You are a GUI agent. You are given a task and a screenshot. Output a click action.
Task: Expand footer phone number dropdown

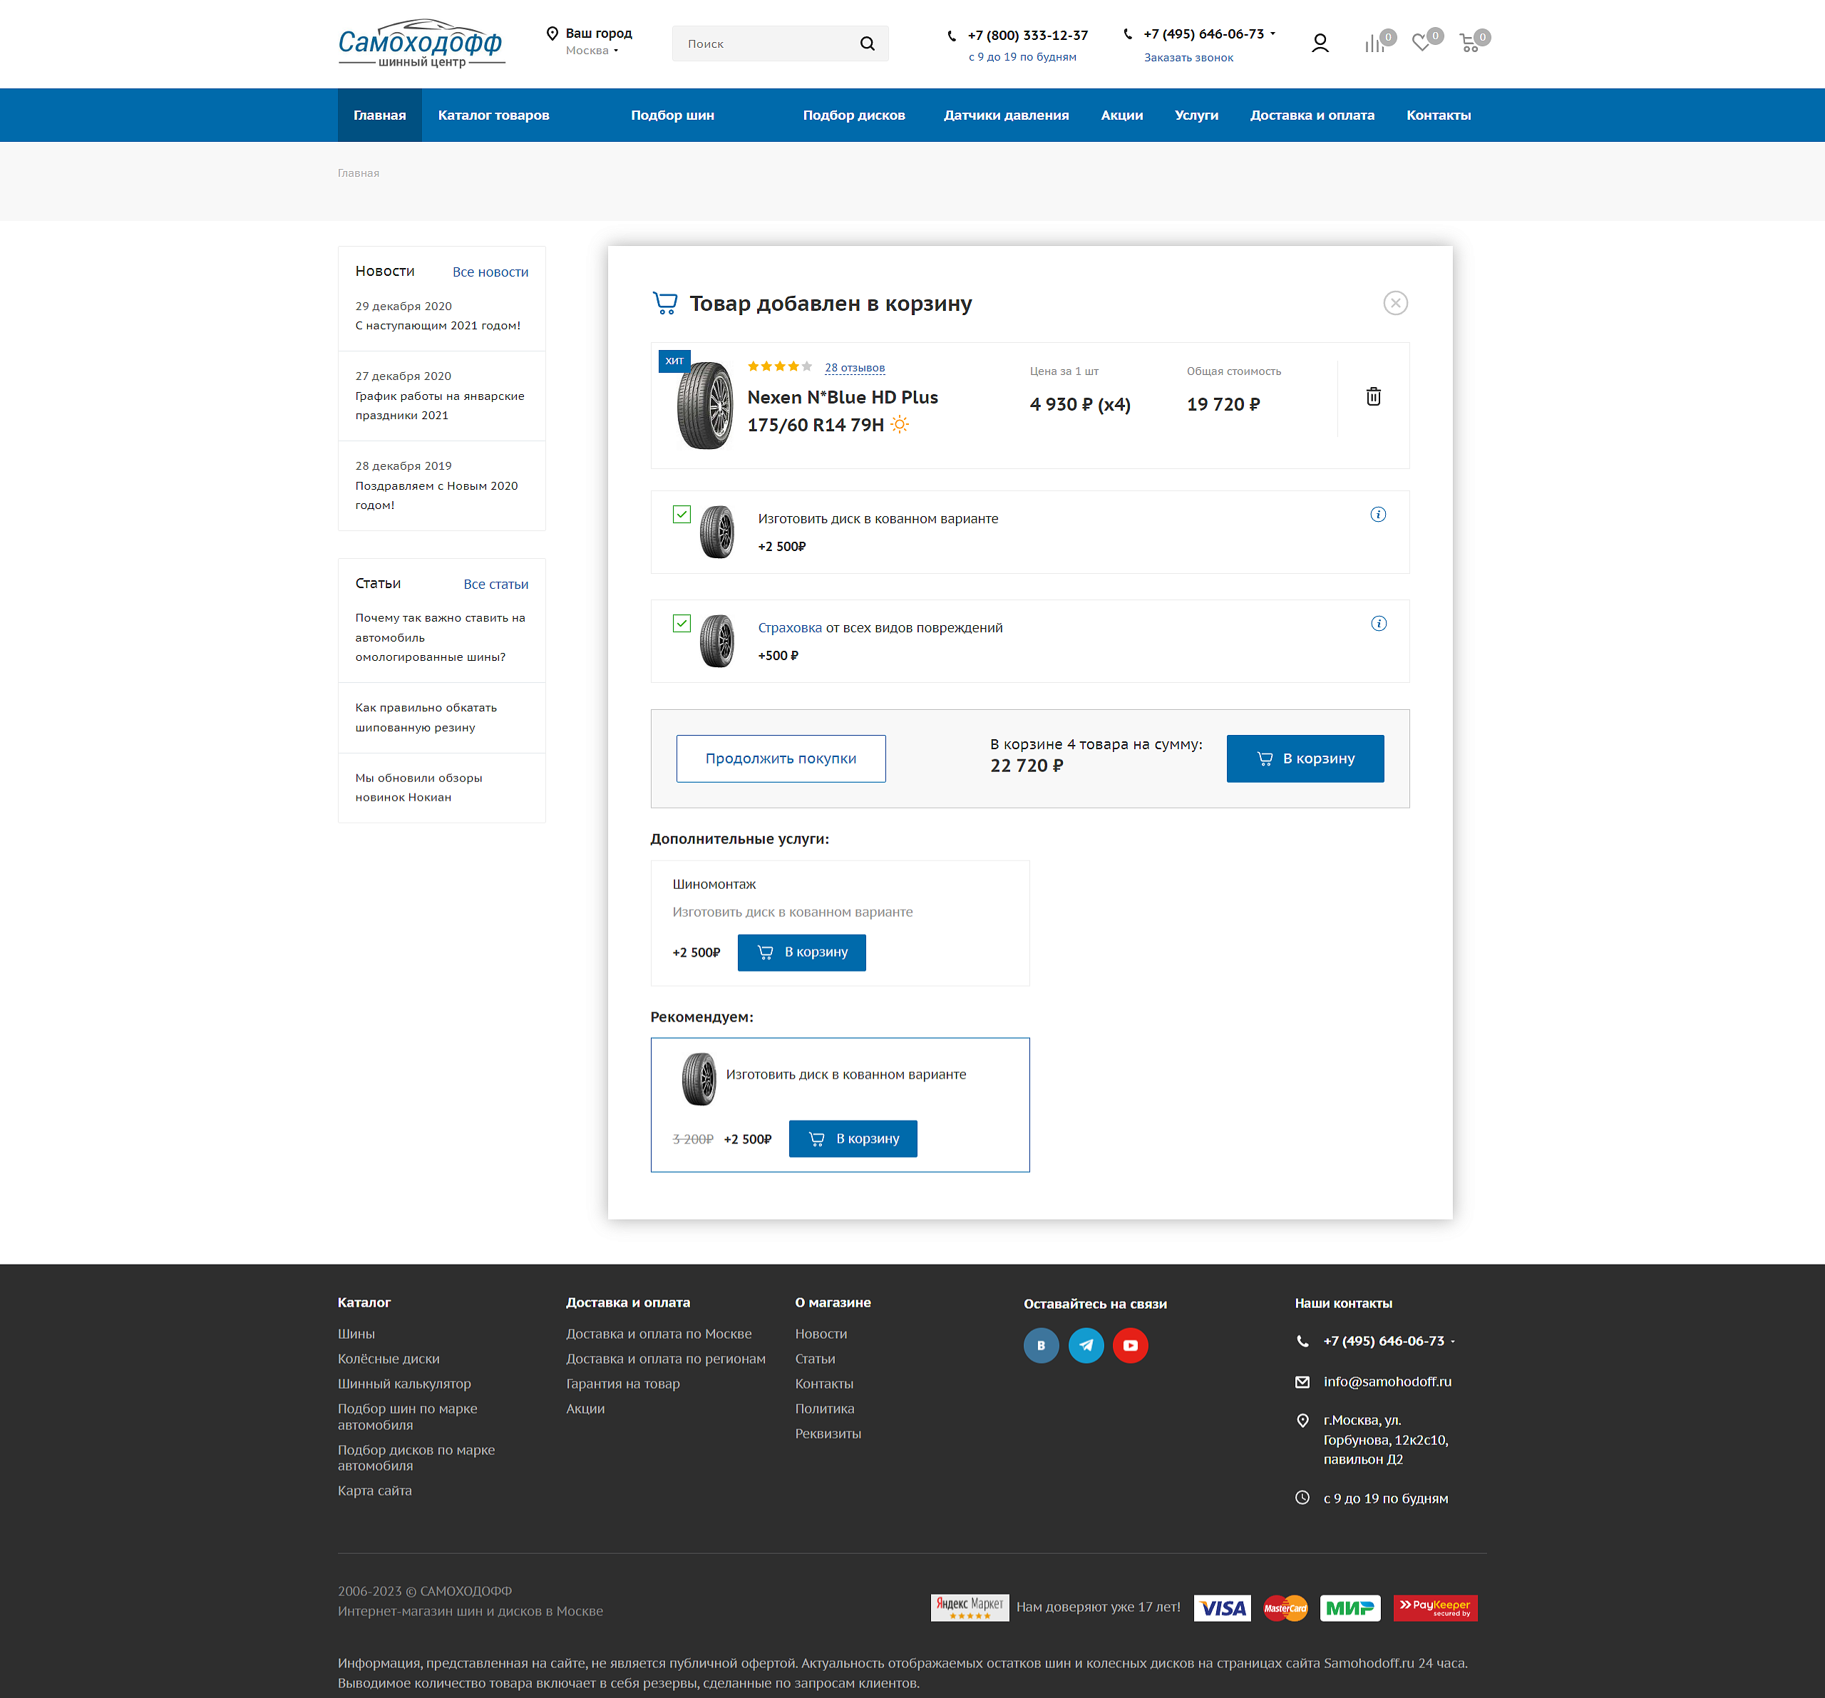click(x=1452, y=1342)
